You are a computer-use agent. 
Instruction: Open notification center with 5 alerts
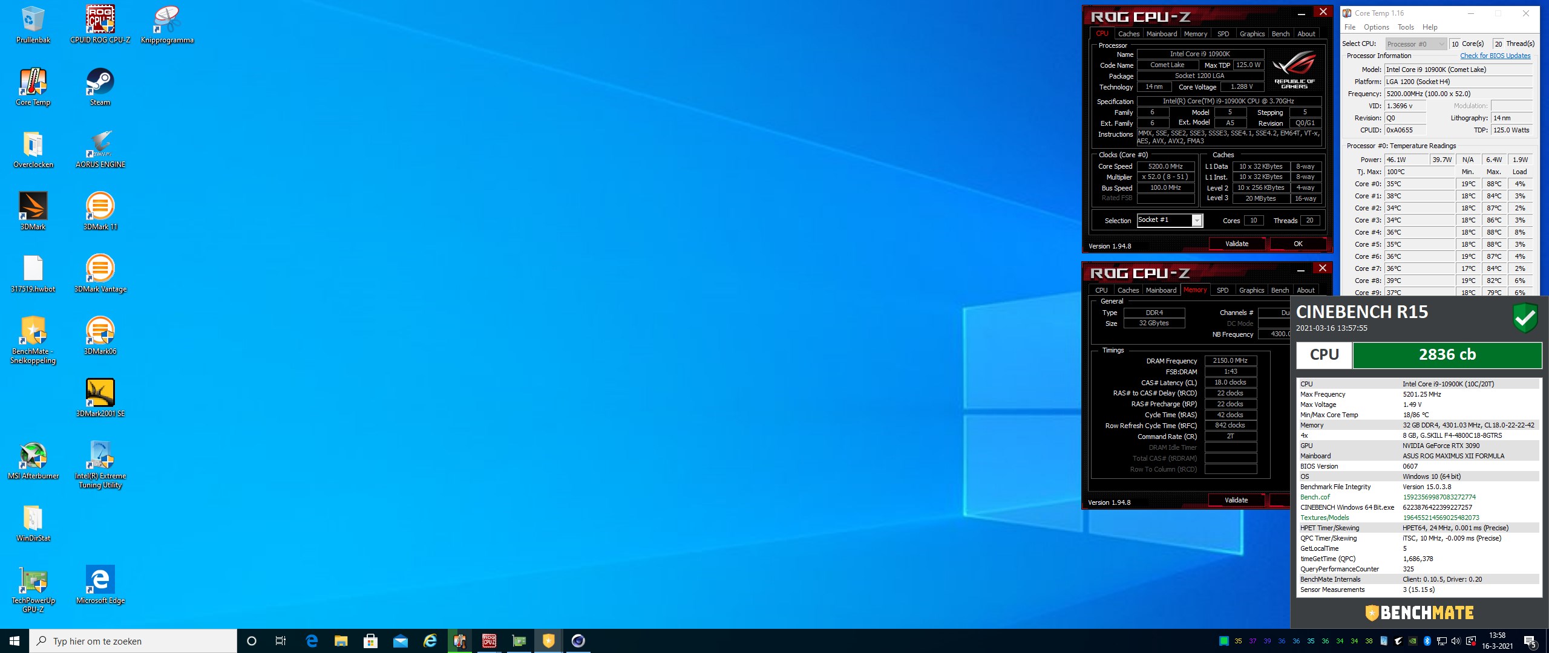(1530, 641)
